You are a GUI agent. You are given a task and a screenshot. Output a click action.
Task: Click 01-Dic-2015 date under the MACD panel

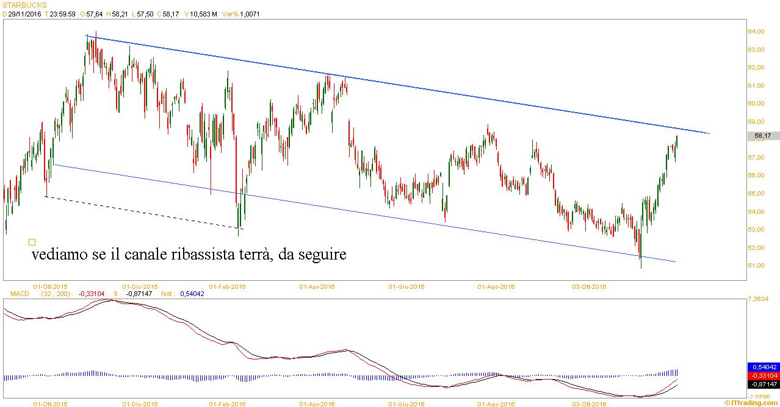(140, 403)
